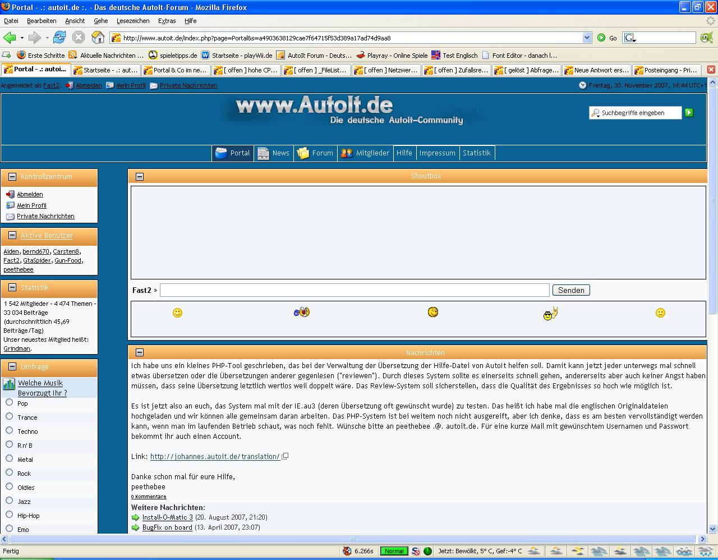Choose Techno in the music poll
Screen dimensions: 718x560
click(10, 430)
